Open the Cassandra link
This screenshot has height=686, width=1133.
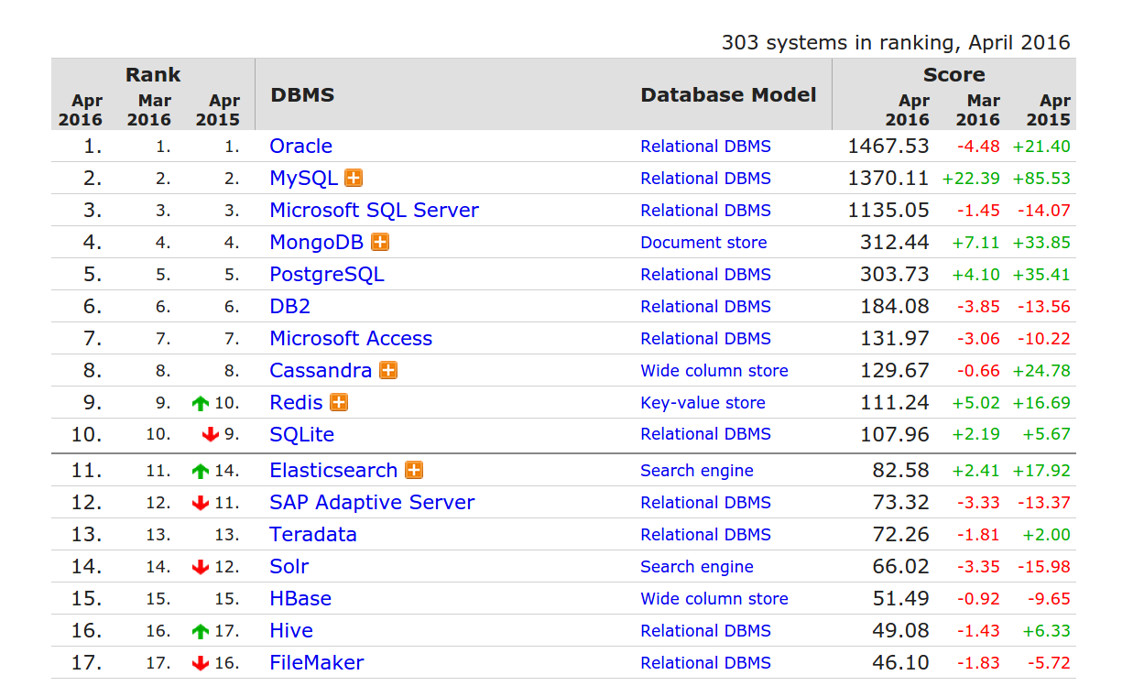321,371
